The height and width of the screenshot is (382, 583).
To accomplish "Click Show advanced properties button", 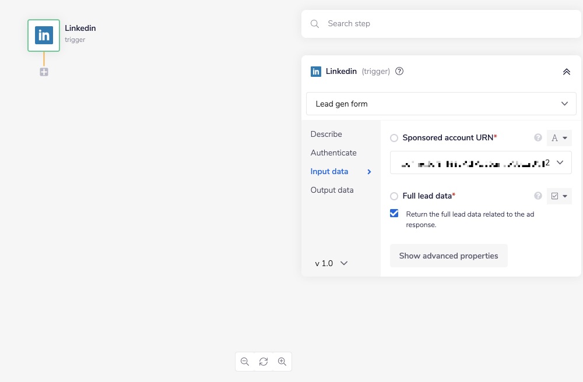I will coord(448,256).
